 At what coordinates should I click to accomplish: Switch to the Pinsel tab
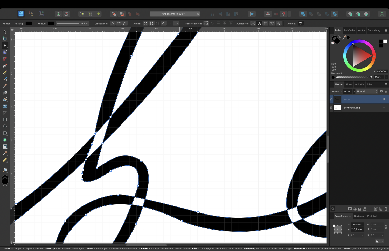(349, 84)
